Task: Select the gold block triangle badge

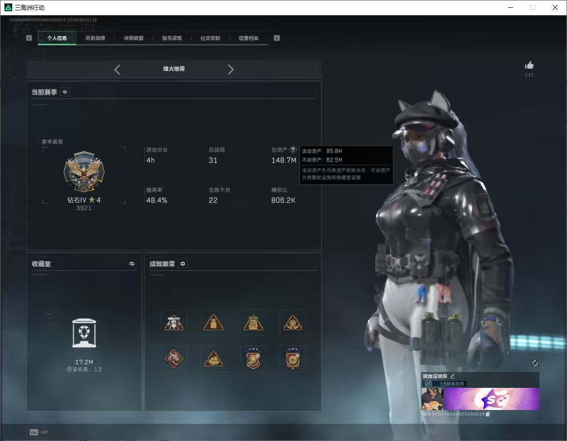Action: pyautogui.click(x=213, y=322)
